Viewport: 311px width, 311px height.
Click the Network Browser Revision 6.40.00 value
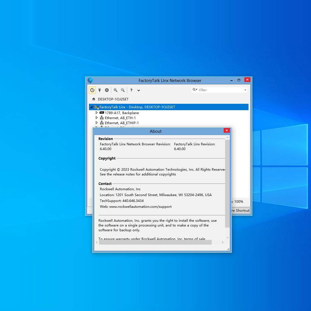click(105, 149)
